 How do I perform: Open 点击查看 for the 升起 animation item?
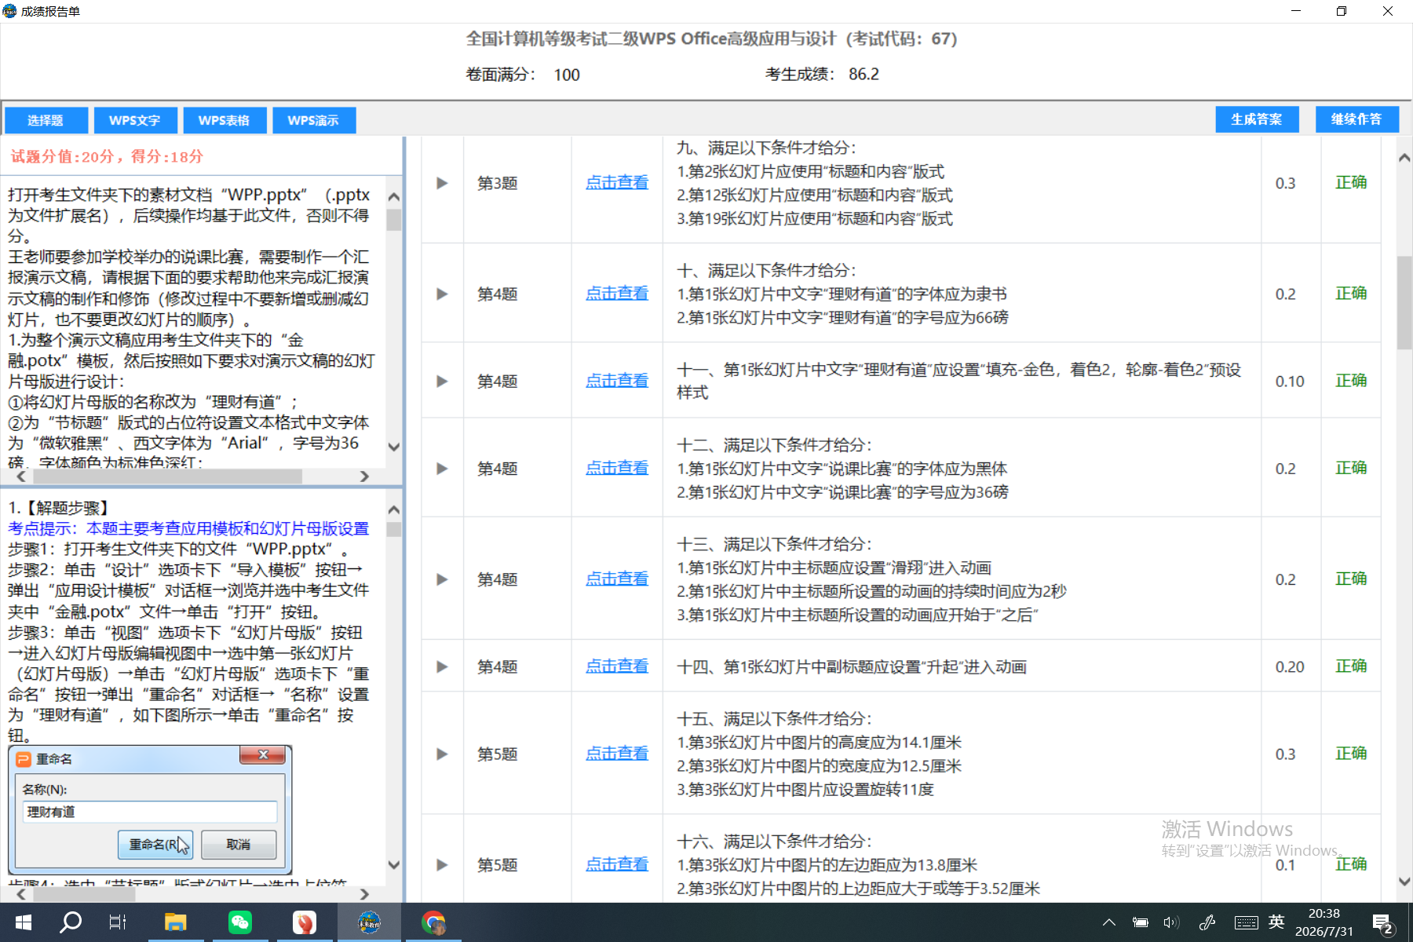tap(617, 666)
